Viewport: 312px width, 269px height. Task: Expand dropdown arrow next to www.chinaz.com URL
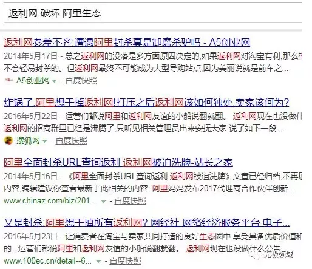click(103, 202)
